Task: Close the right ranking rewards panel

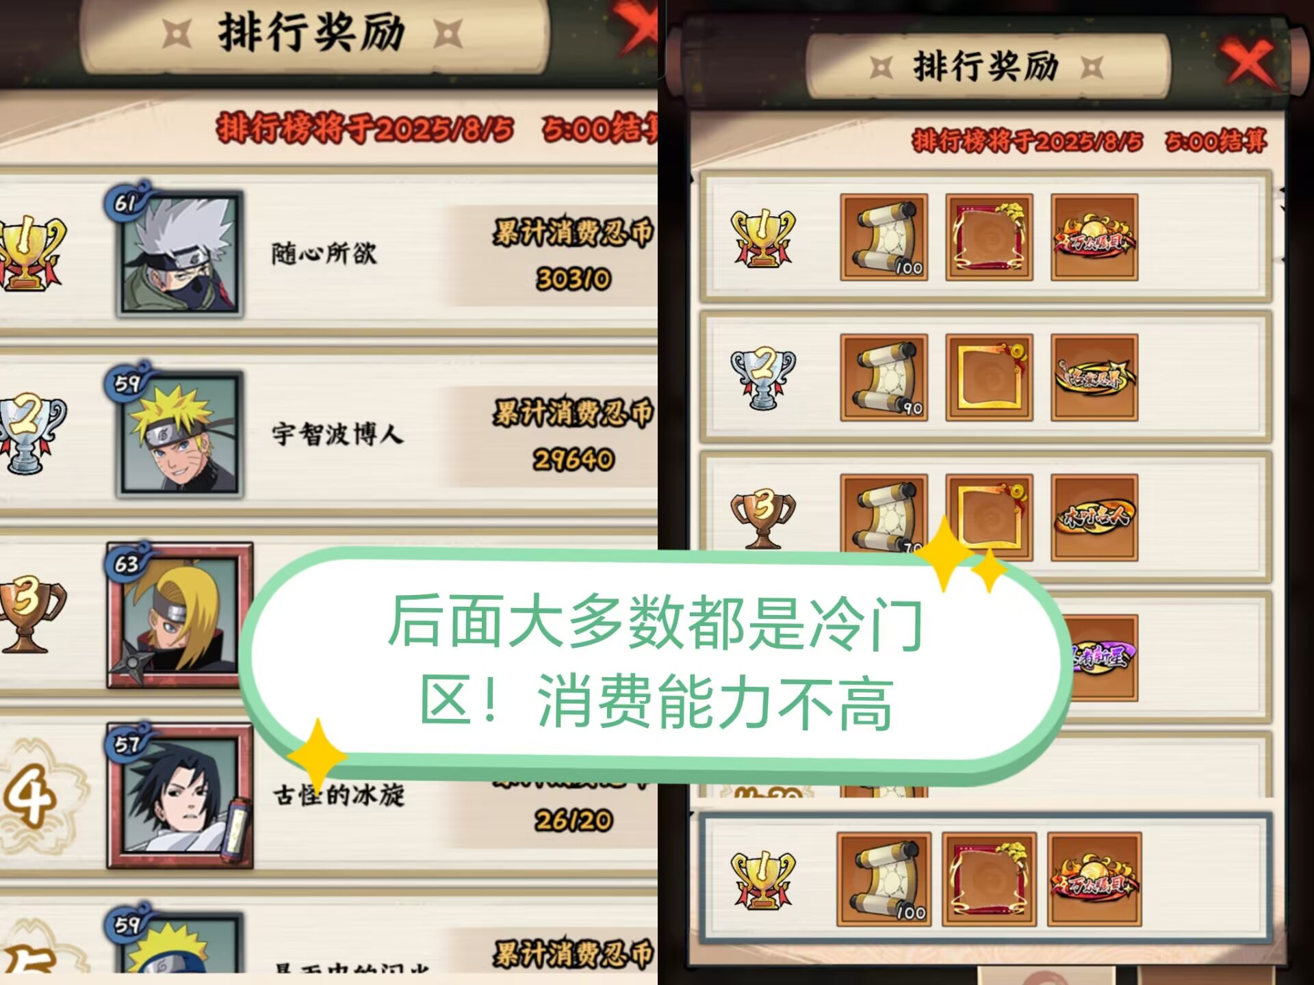Action: pyautogui.click(x=1249, y=65)
